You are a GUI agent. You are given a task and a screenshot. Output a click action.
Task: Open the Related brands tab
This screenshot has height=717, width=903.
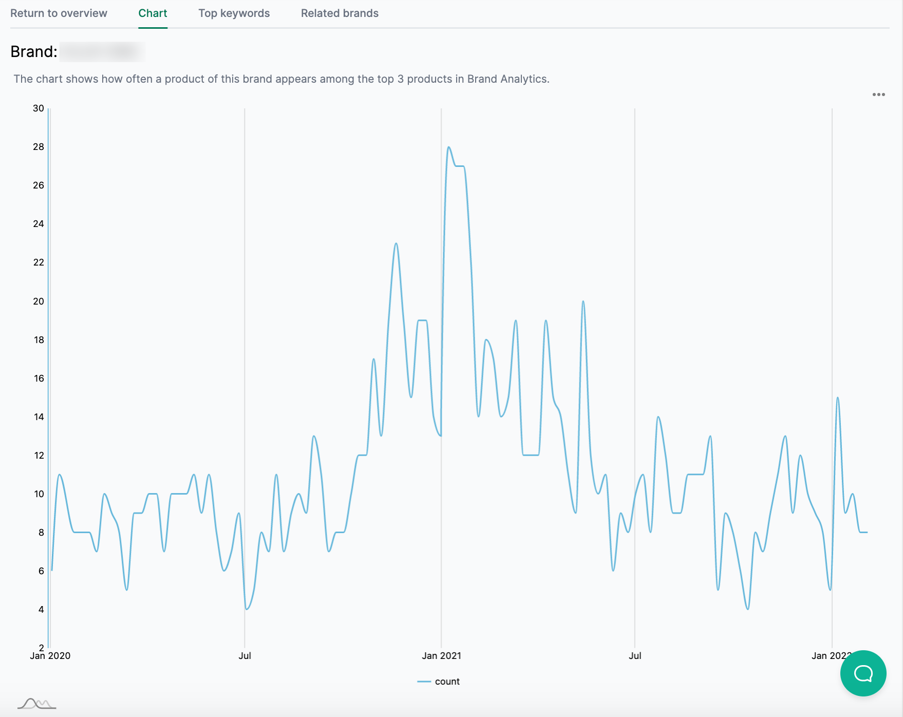340,13
